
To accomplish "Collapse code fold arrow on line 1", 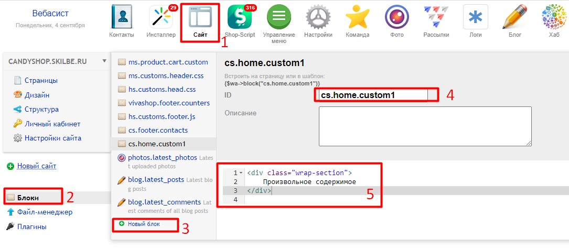I will (x=241, y=172).
